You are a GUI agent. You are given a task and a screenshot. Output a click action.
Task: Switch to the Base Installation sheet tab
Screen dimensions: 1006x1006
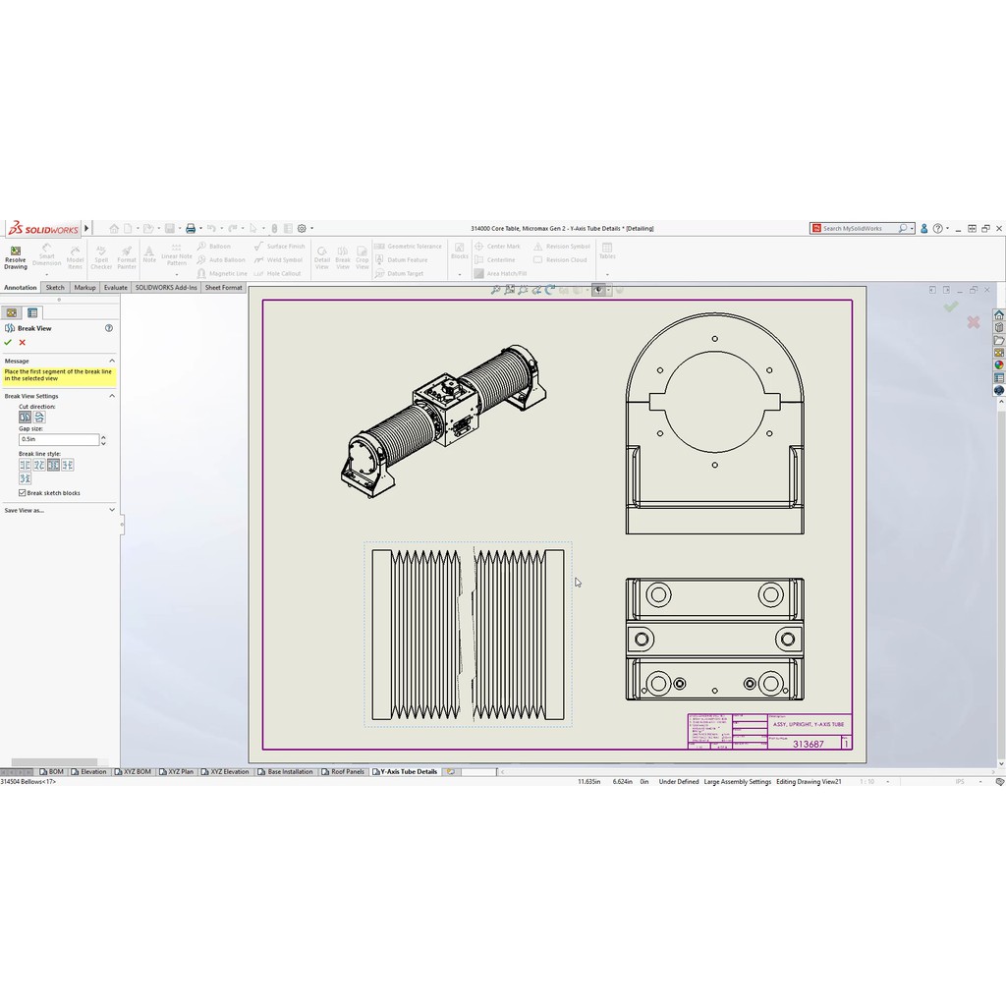pyautogui.click(x=286, y=772)
